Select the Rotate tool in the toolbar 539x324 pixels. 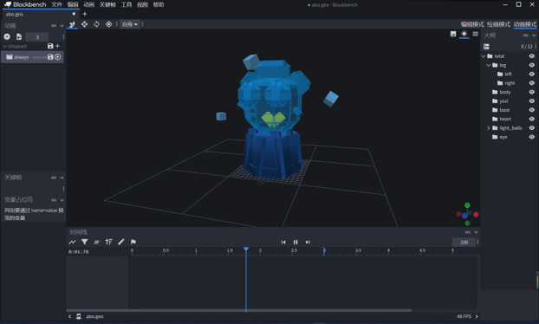[96, 24]
